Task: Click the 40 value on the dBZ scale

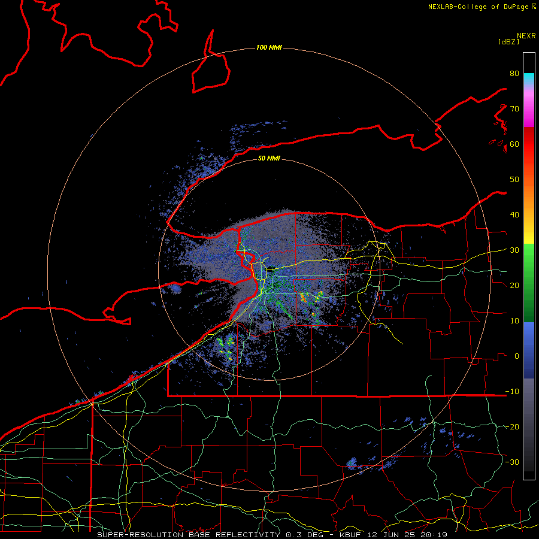Action: (514, 215)
